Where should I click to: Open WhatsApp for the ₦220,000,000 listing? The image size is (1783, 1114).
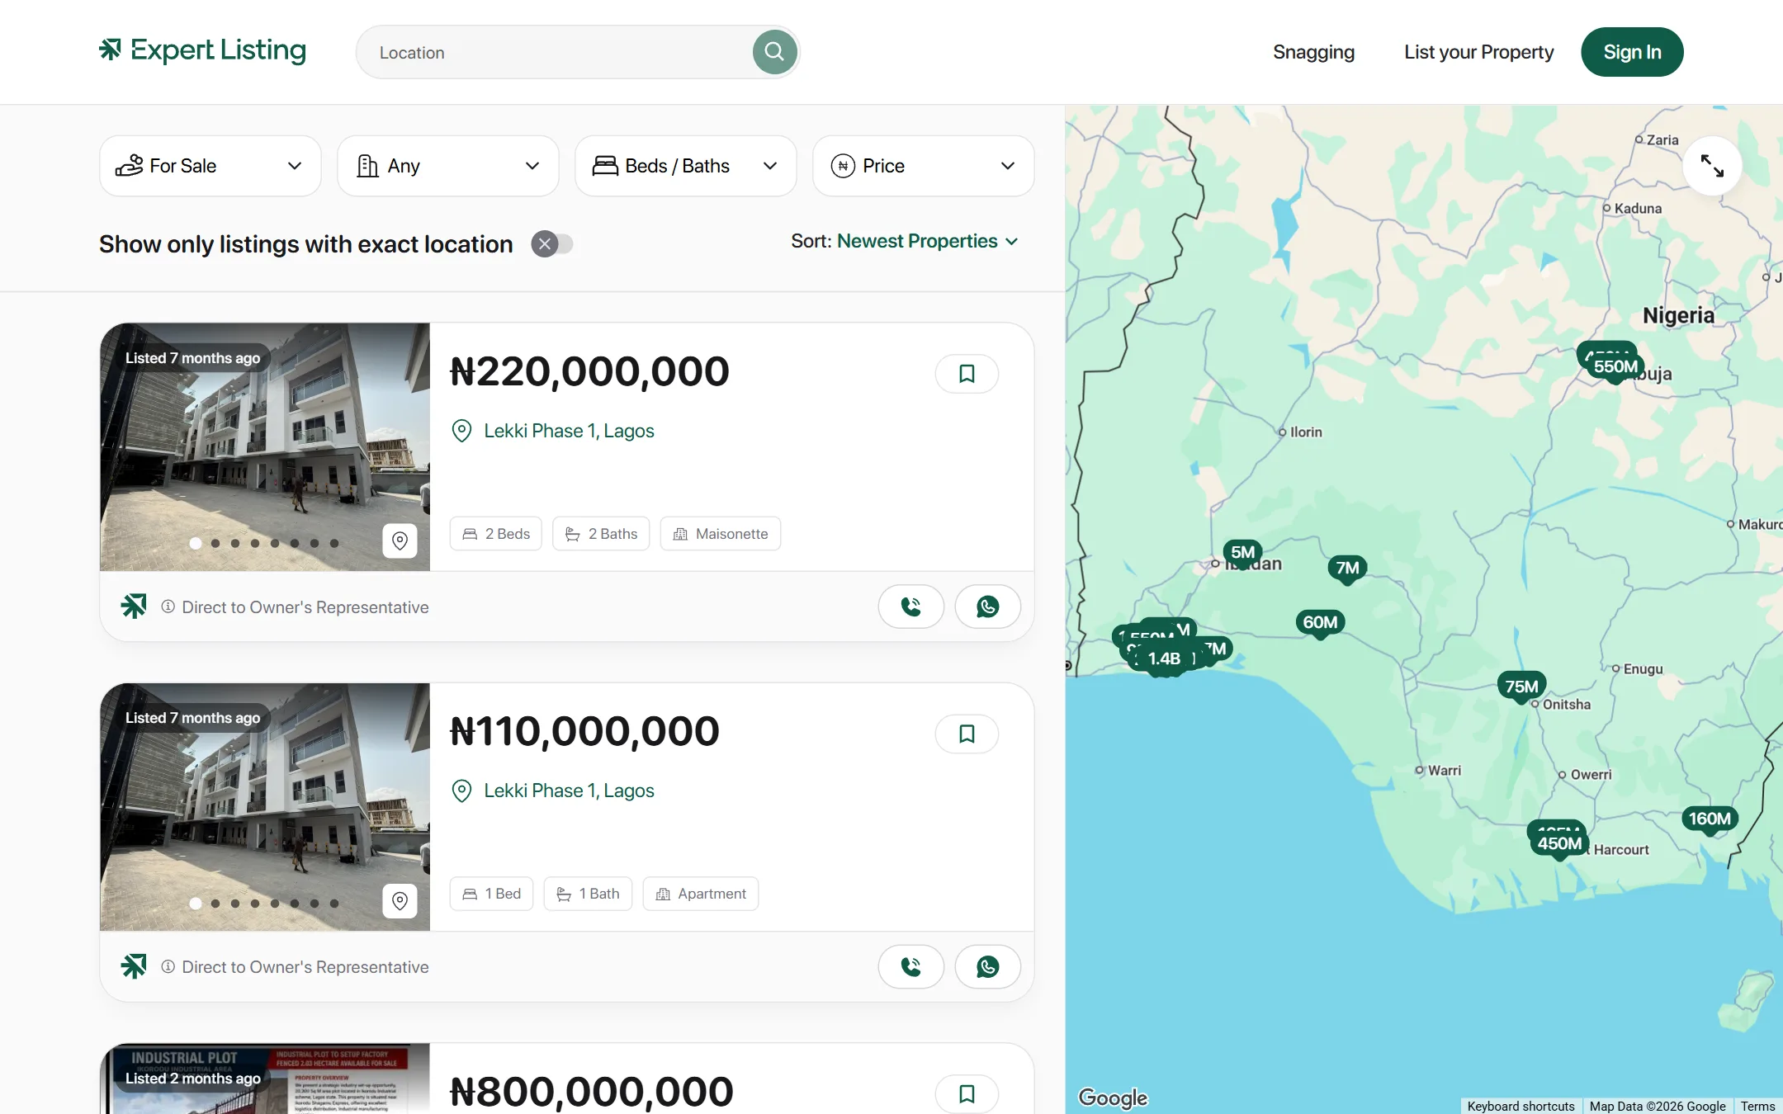pos(988,607)
